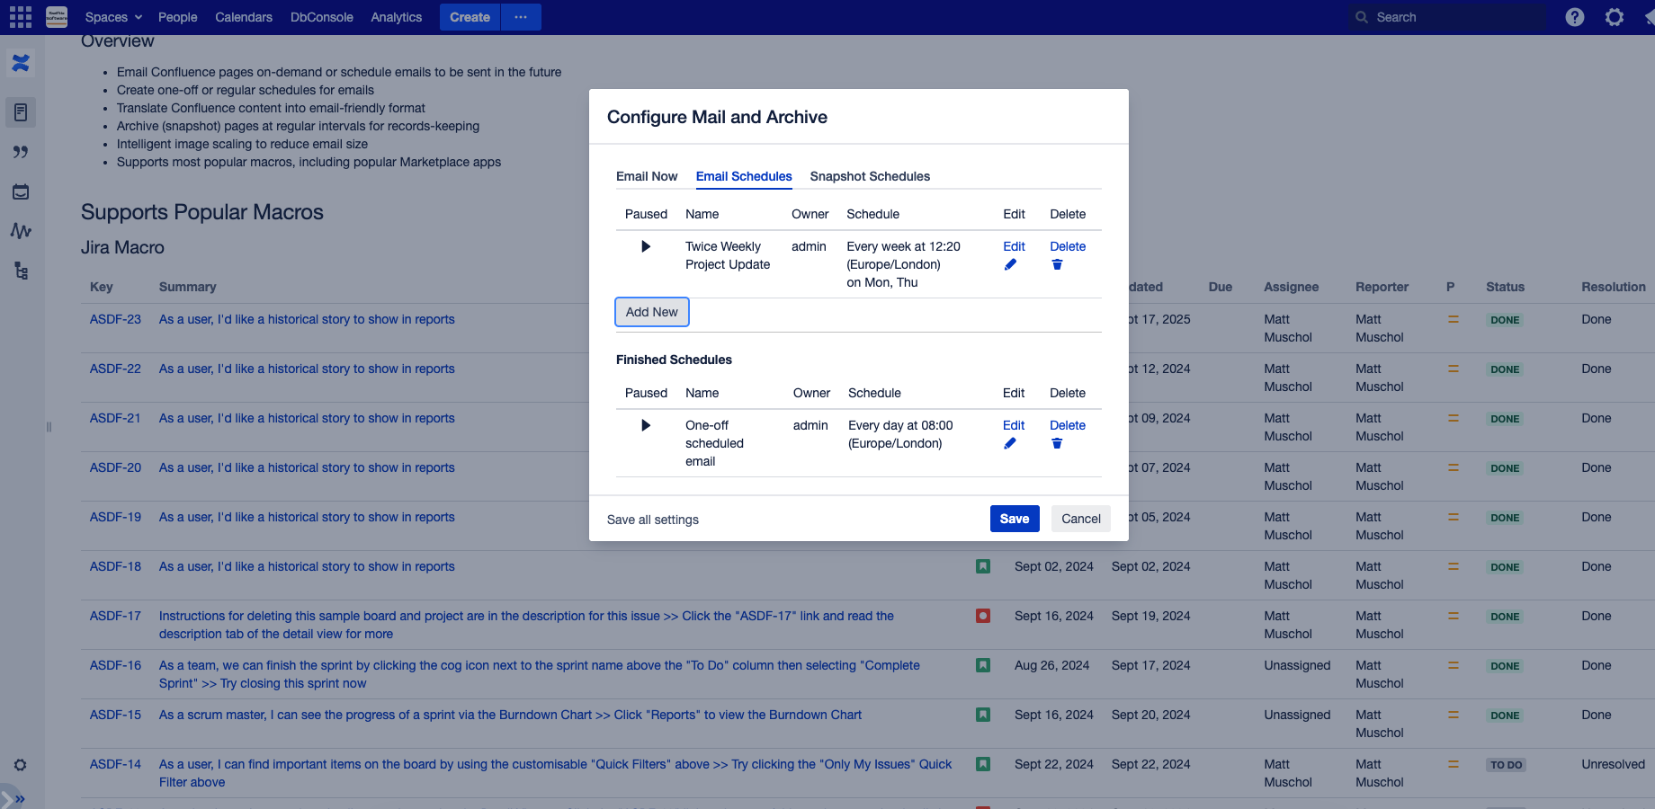Switch to the Email Now tab
The image size is (1655, 809).
pyautogui.click(x=647, y=176)
